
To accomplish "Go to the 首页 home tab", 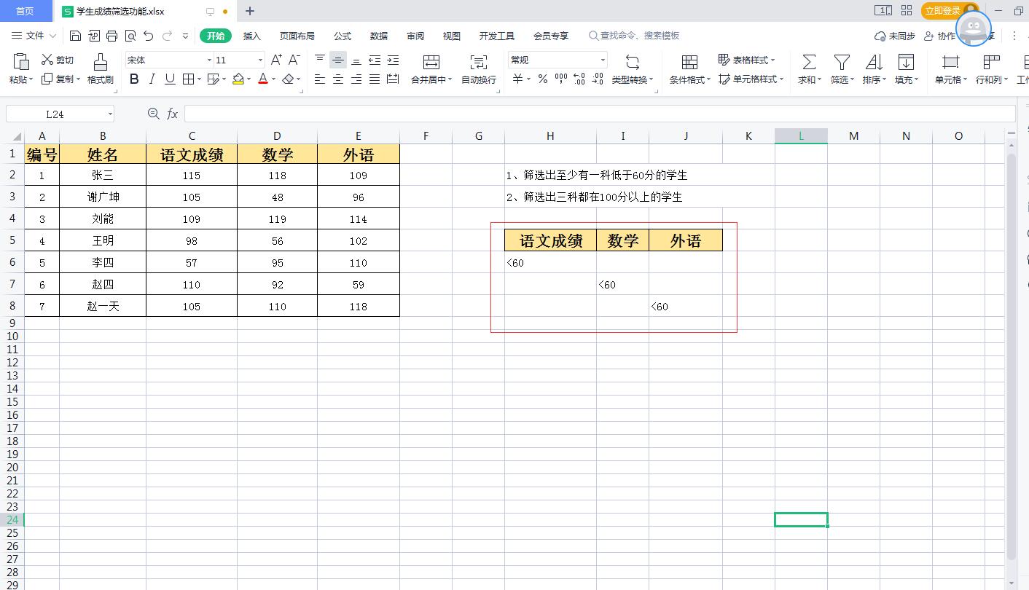I will 26,11.
